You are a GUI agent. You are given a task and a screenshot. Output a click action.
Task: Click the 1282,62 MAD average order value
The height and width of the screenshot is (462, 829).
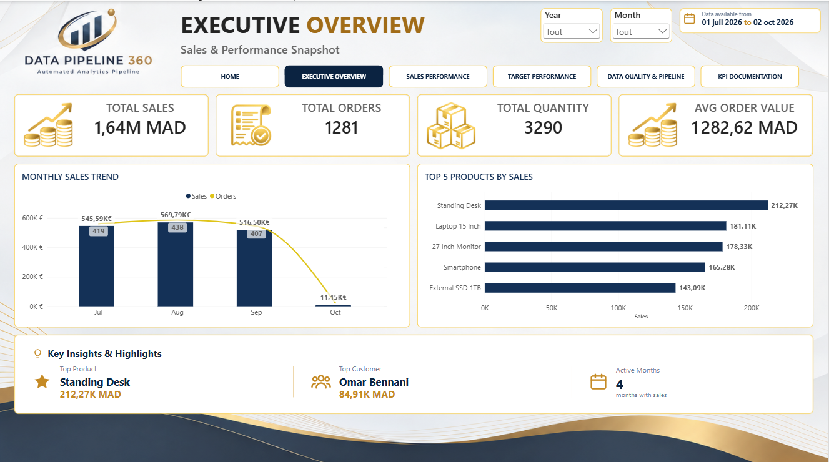pos(744,128)
